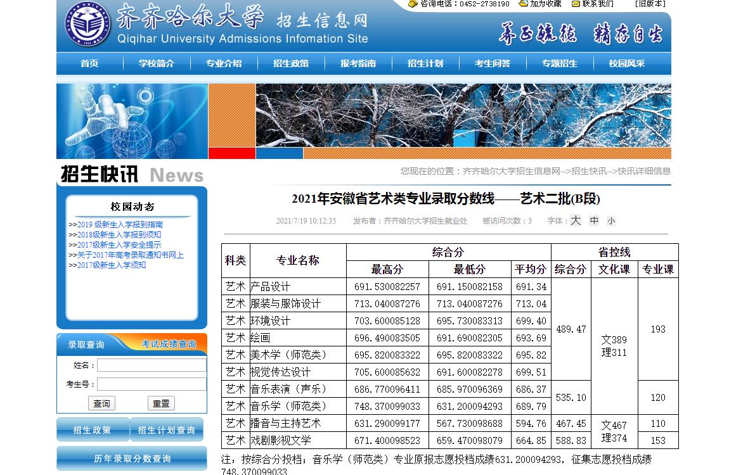Viewport: 729px width, 475px height.
Task: Click the highest score 703.600085128
Action: [x=387, y=321]
